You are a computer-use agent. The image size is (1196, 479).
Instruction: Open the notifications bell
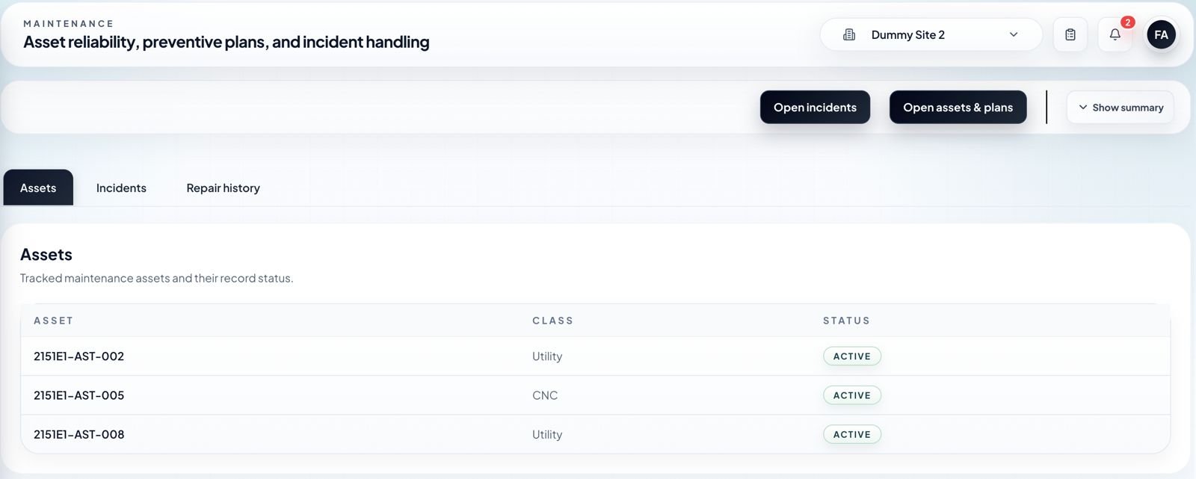pyautogui.click(x=1115, y=34)
